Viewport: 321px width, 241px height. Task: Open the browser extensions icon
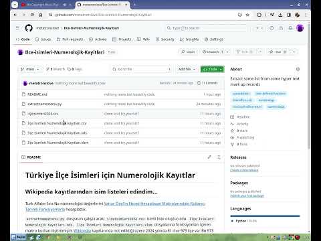[259, 15]
